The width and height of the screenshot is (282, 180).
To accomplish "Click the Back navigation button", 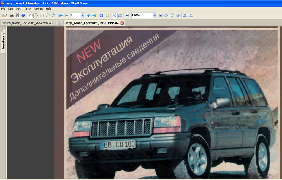I will point(102,16).
